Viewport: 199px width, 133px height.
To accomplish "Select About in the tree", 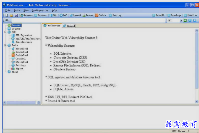I will [15, 72].
